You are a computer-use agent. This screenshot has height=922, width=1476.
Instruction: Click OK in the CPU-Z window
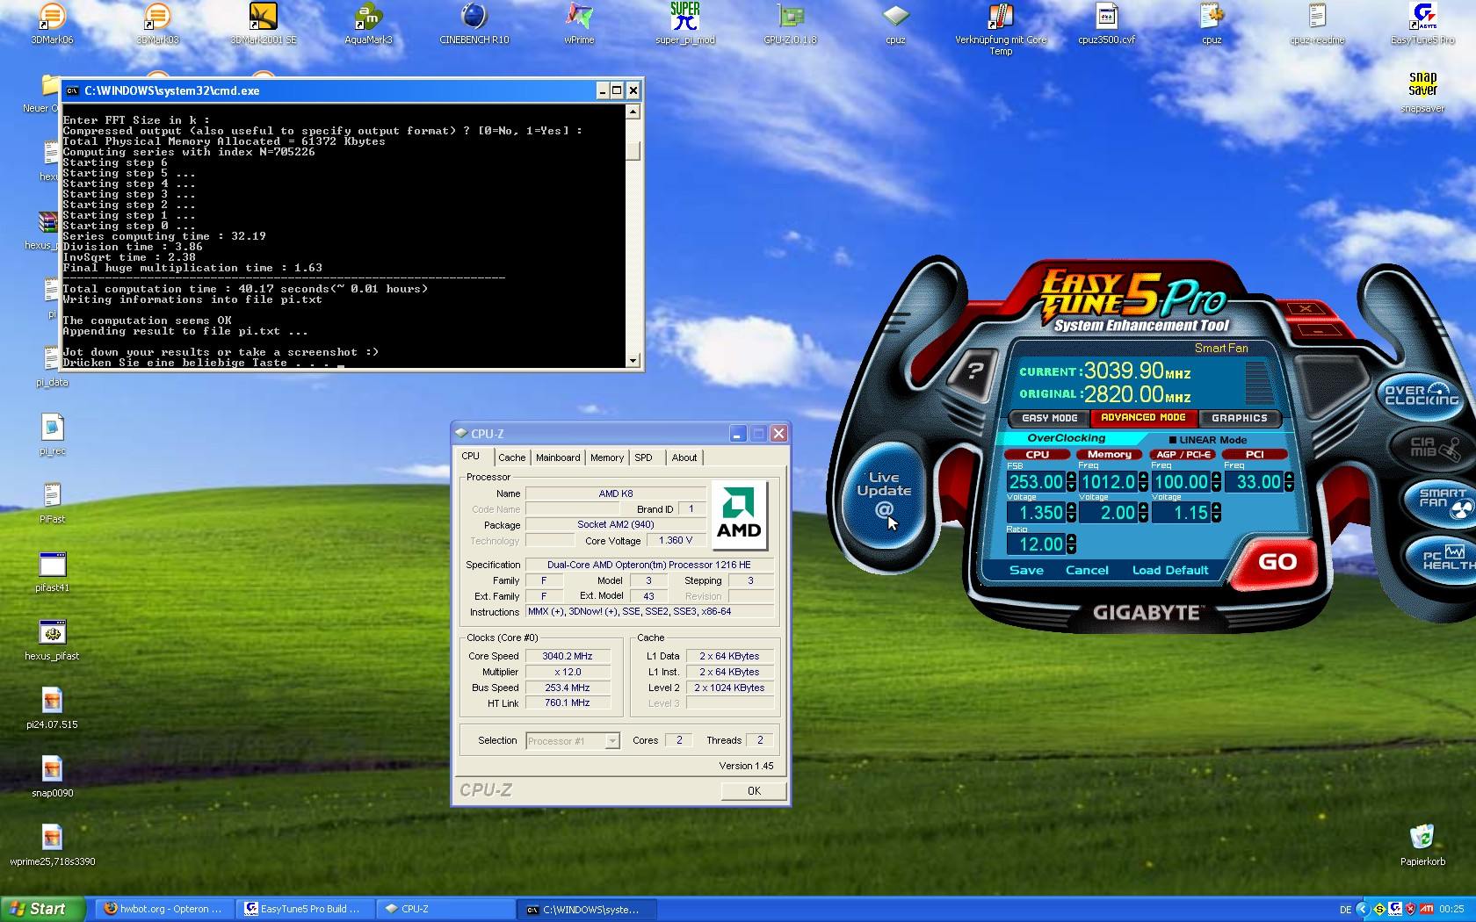click(x=754, y=791)
